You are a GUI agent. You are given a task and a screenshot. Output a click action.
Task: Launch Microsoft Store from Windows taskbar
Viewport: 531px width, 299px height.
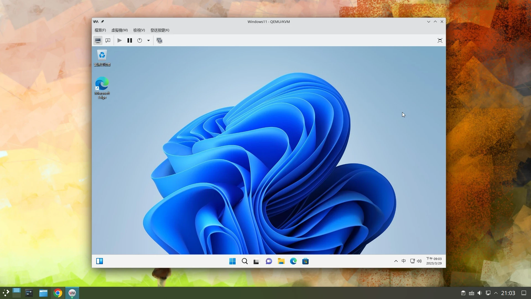(305, 261)
